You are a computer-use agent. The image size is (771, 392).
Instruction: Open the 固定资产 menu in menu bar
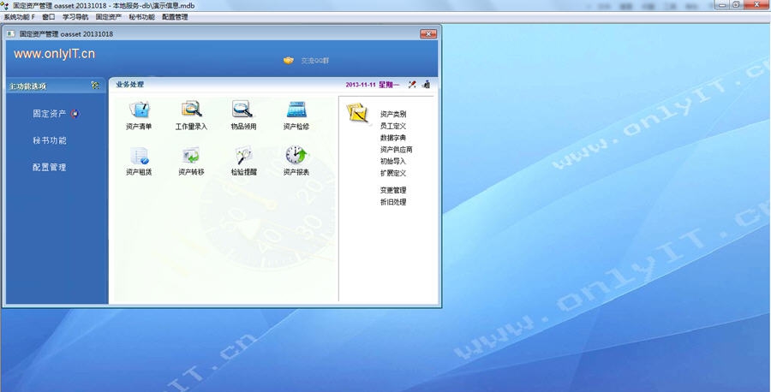[109, 17]
